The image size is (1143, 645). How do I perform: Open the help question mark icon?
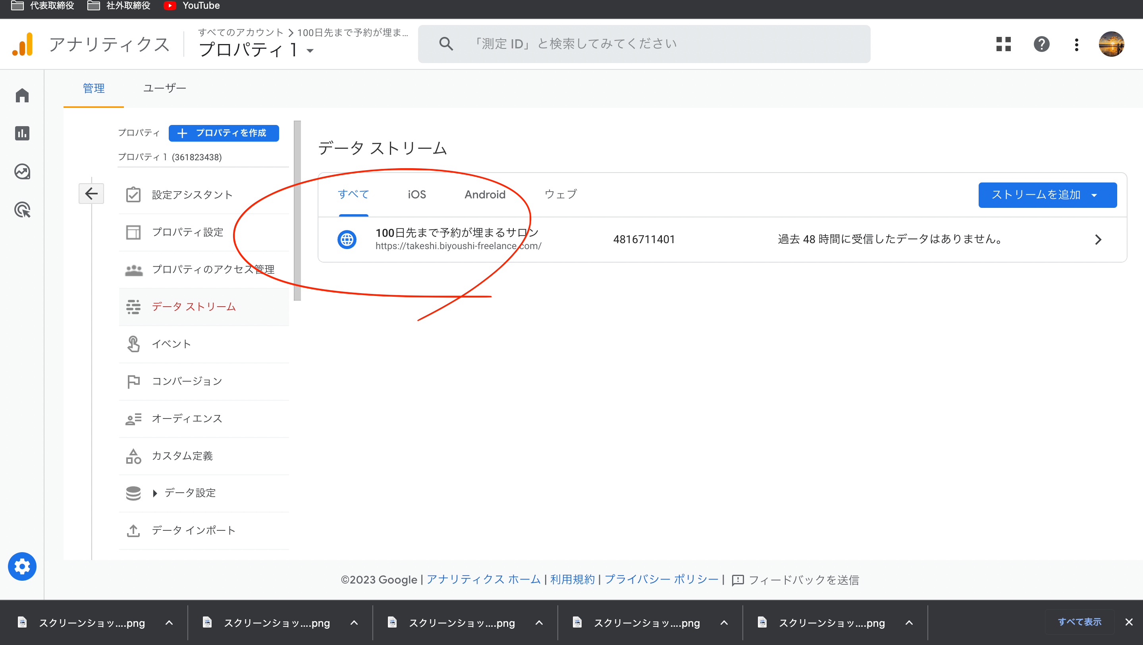point(1041,44)
